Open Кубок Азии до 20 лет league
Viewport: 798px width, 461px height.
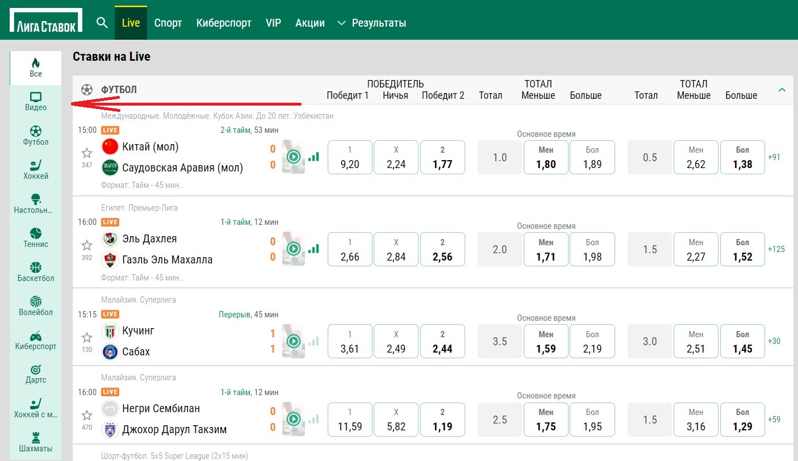click(x=218, y=116)
